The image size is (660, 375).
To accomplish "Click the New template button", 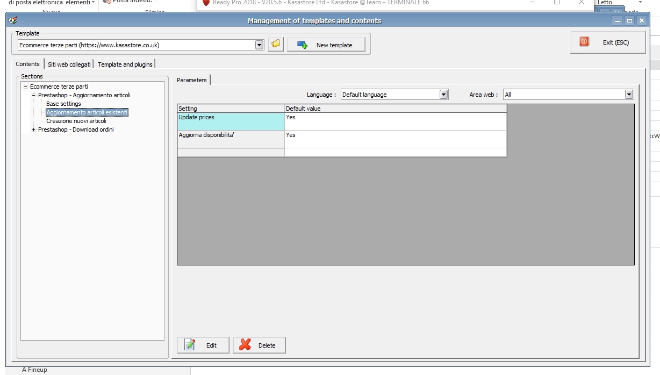I will [326, 45].
